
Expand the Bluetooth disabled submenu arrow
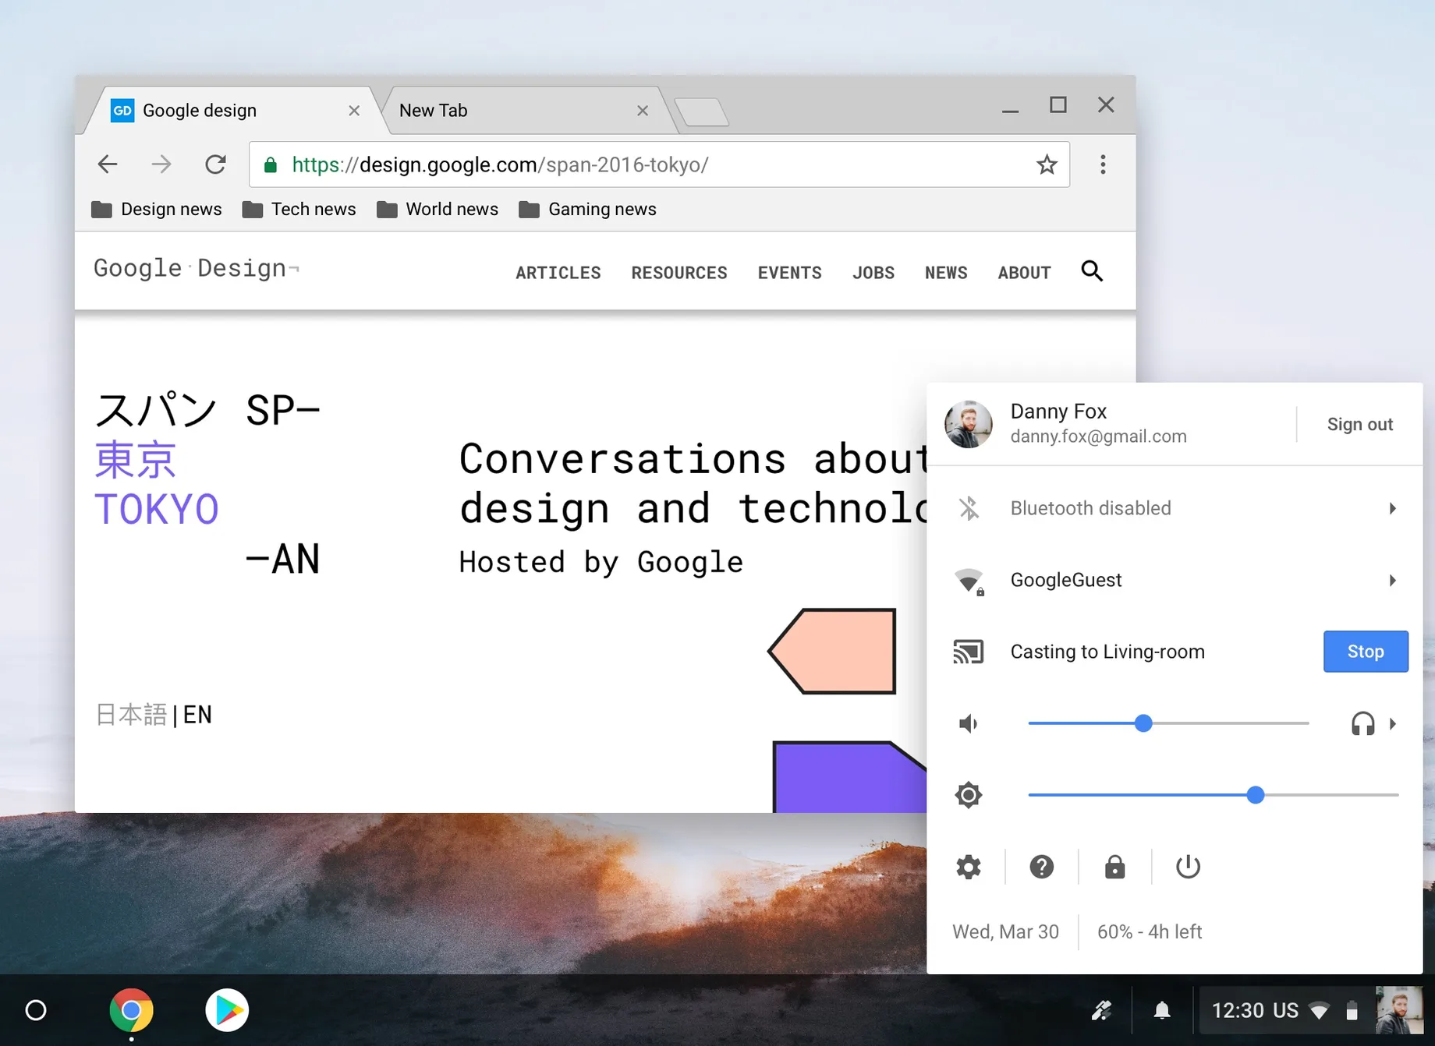pos(1393,508)
